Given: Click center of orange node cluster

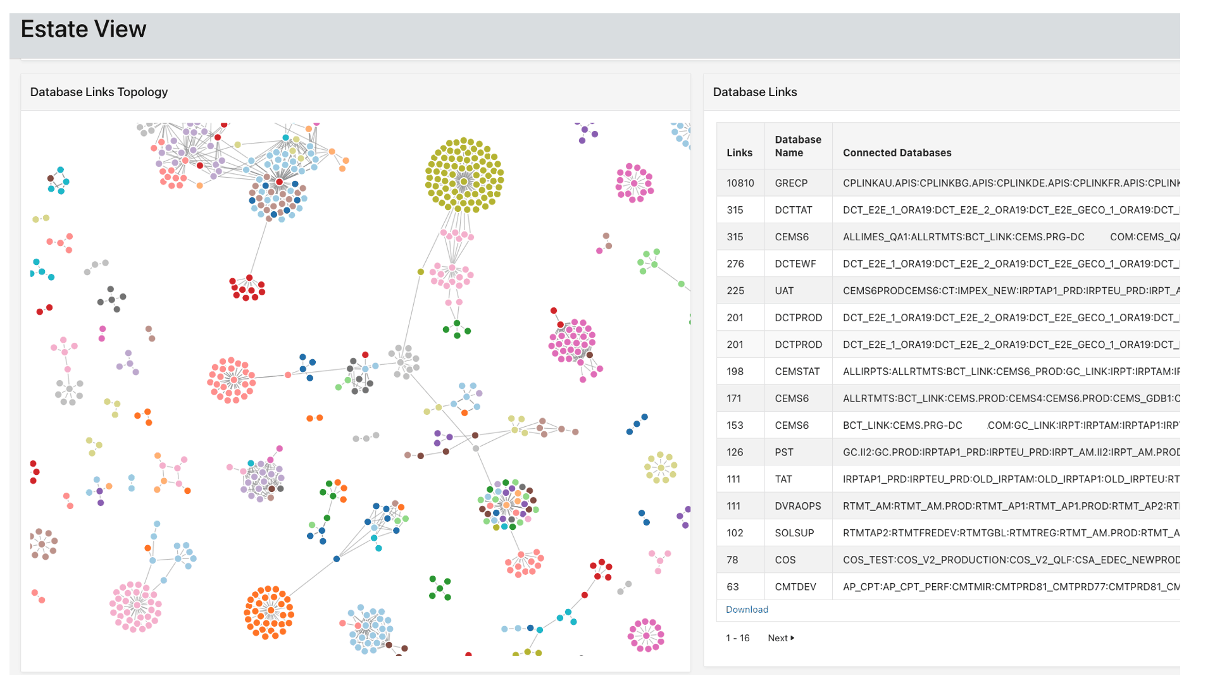Looking at the screenshot, I should (x=270, y=611).
